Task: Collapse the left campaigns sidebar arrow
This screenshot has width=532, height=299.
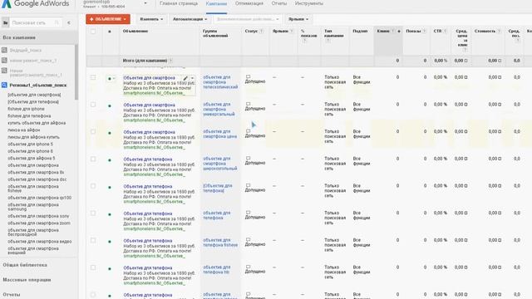Action: 69,22
